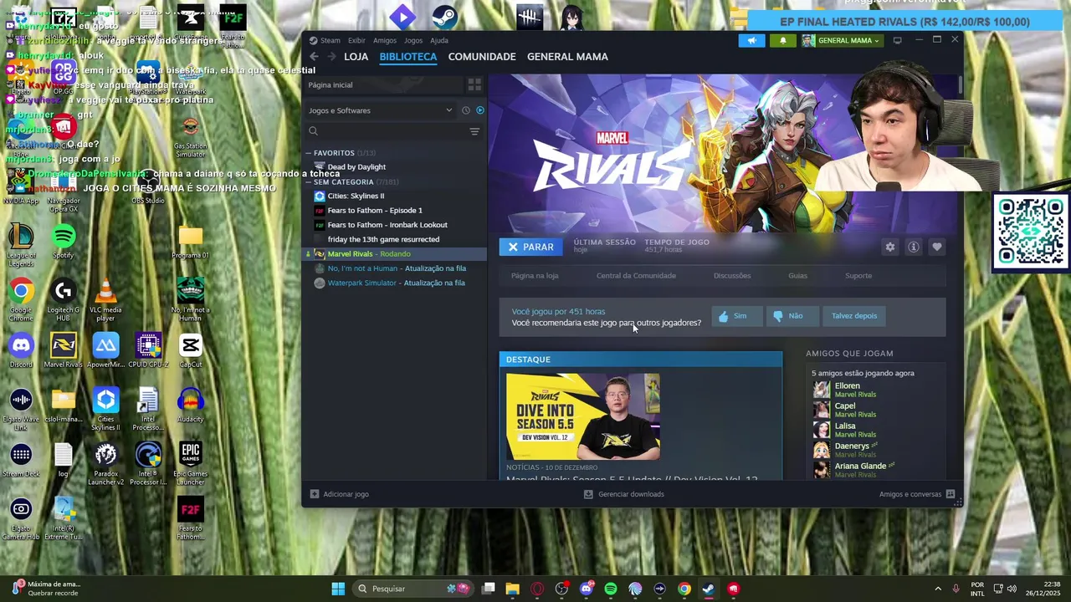Screen dimensions: 1071x602
Task: Open Página inicial in library sidebar
Action: coord(382,84)
